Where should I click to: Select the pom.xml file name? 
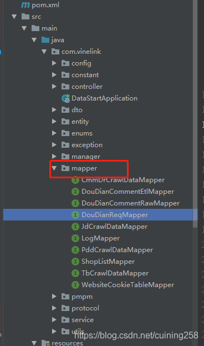[x=45, y=5]
